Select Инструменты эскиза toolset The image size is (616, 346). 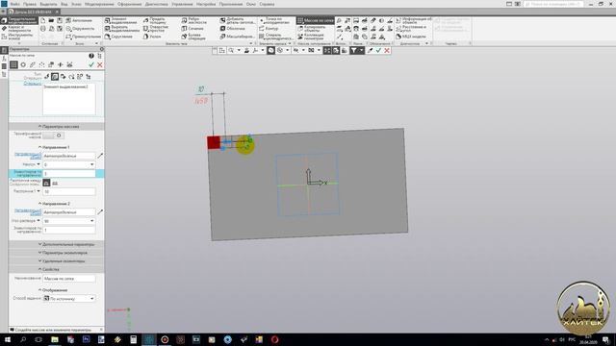coord(19,37)
